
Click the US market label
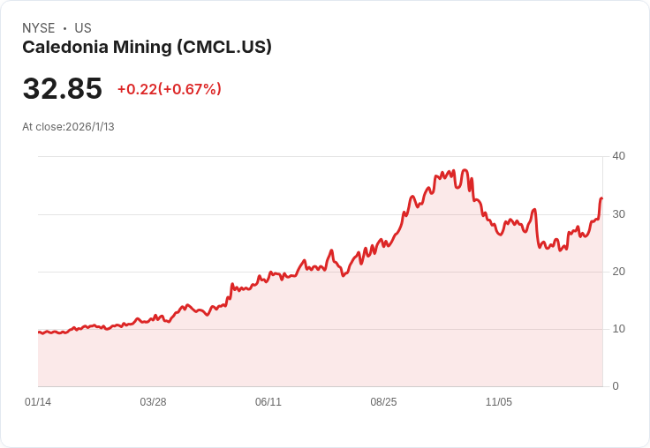pos(83,28)
